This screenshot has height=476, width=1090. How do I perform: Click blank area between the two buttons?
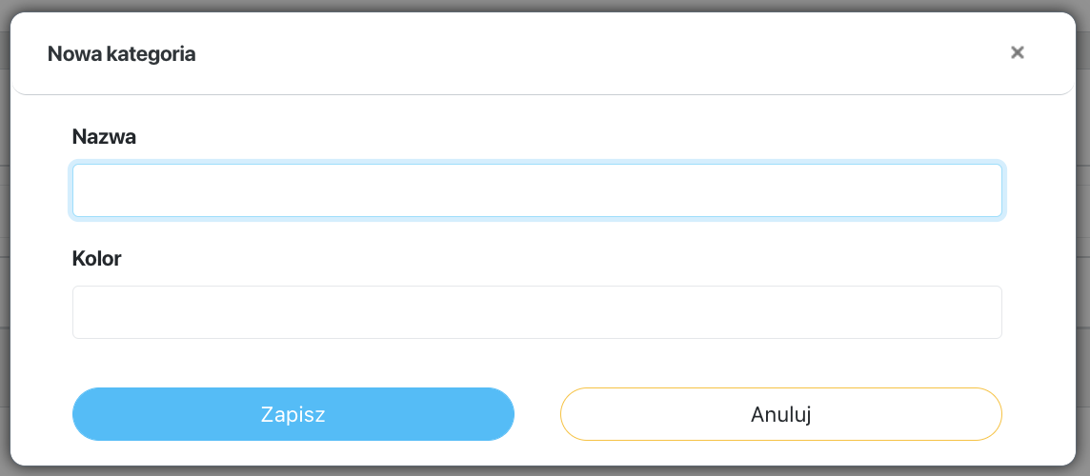tap(537, 414)
